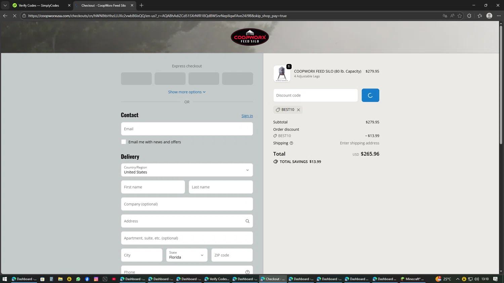Switch to Verify Codes taskbar window
The image size is (504, 283).
(x=217, y=279)
